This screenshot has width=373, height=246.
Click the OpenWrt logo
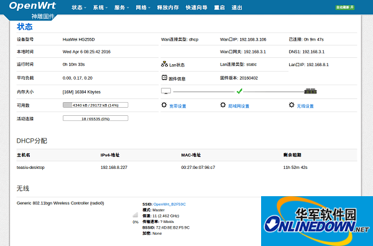coord(32,6)
